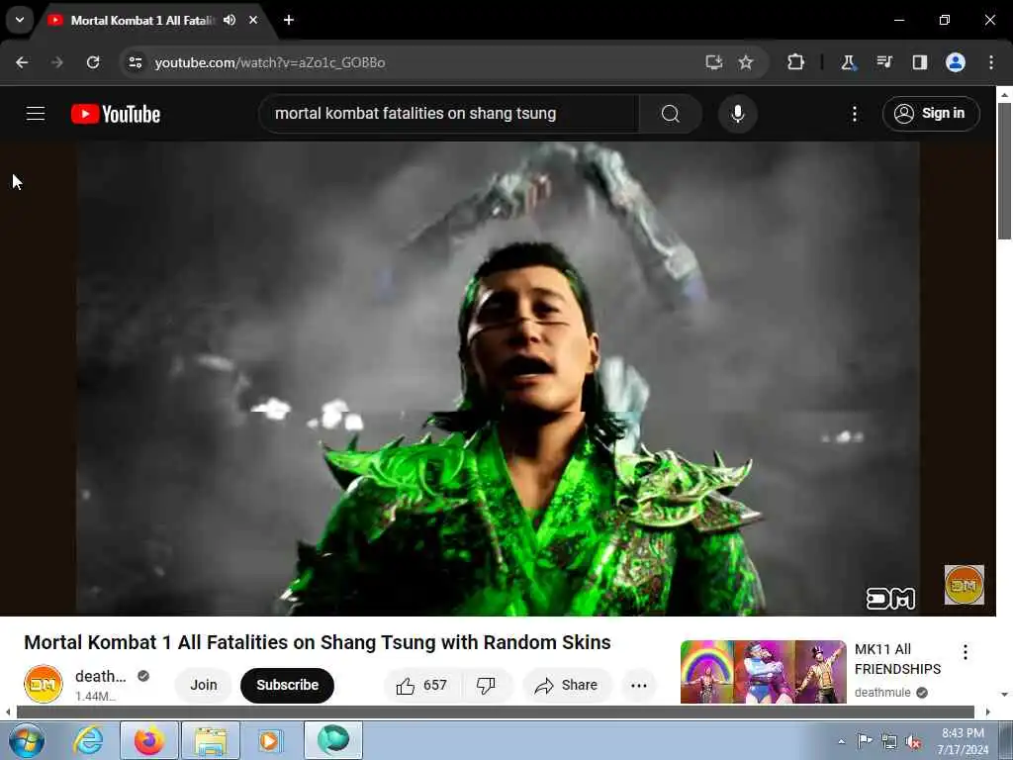The image size is (1013, 760).
Task: Dislike the video with thumbs down
Action: tap(487, 685)
